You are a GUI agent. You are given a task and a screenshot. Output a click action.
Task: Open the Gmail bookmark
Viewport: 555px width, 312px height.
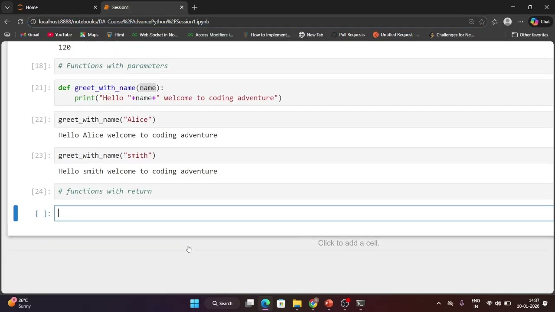tap(29, 35)
